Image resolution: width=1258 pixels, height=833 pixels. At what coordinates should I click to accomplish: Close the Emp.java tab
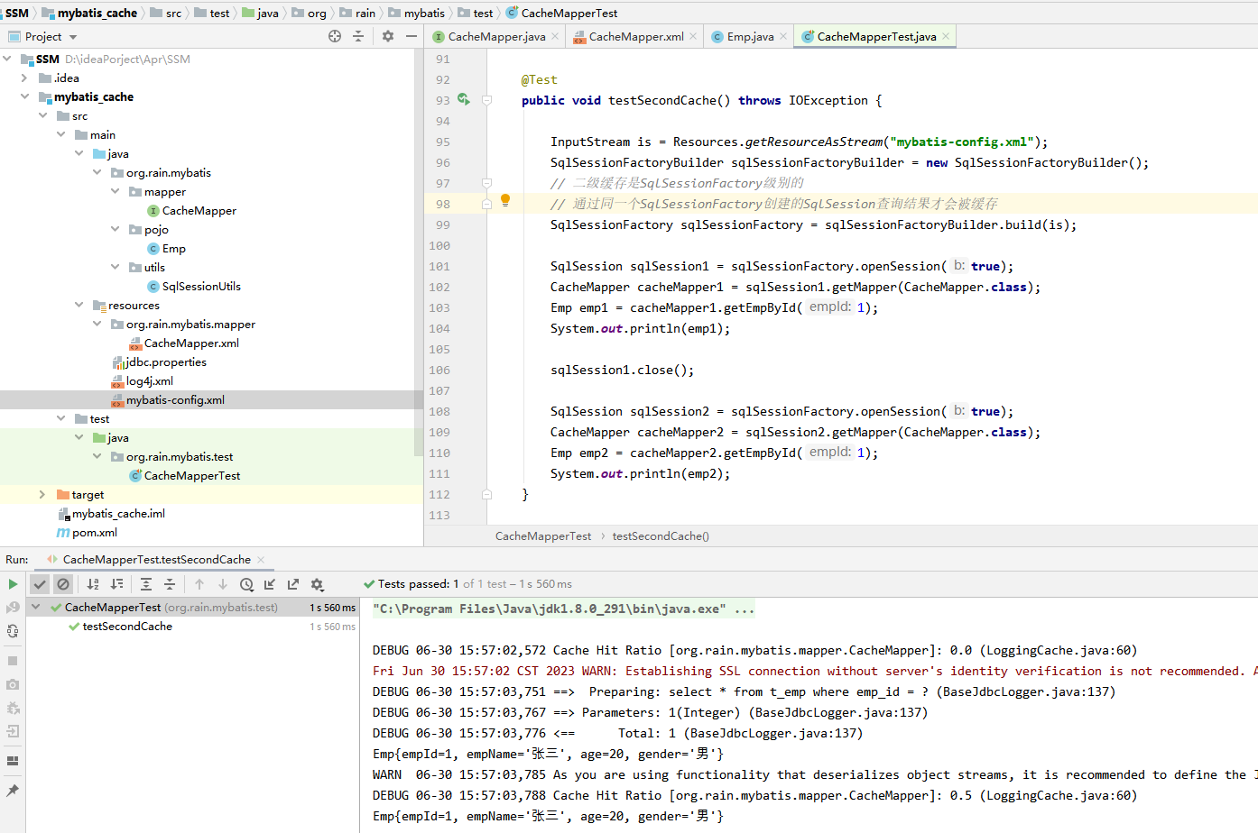pos(783,36)
